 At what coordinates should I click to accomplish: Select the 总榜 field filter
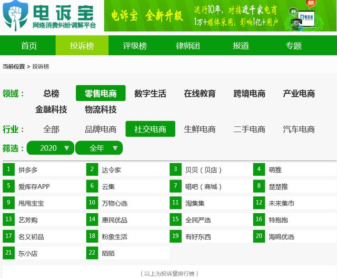point(51,93)
